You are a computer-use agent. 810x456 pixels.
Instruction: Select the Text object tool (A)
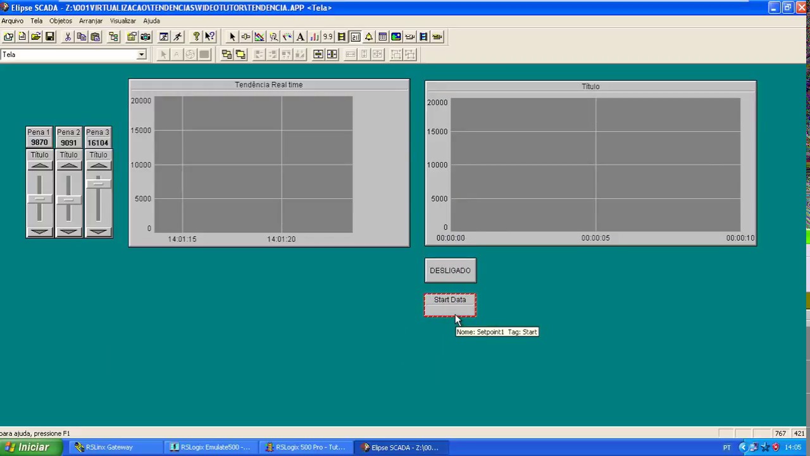(301, 37)
